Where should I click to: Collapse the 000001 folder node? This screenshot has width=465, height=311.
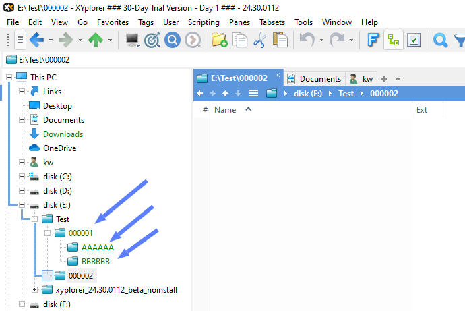47,233
